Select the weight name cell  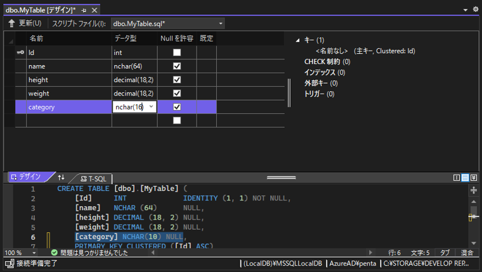(69, 93)
